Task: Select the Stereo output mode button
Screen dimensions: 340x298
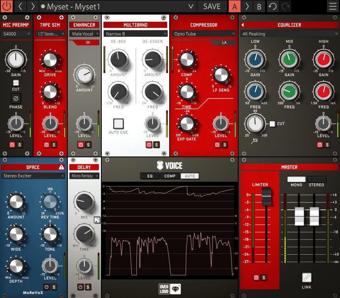Action: (316, 179)
